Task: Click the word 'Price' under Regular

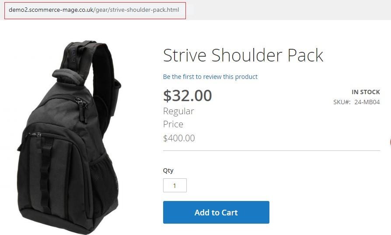Action: click(x=173, y=124)
